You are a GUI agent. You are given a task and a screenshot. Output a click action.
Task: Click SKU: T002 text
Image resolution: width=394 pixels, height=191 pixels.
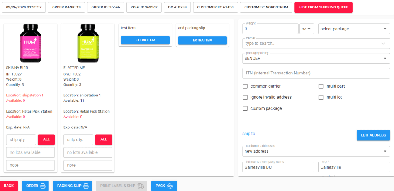tap(72, 74)
